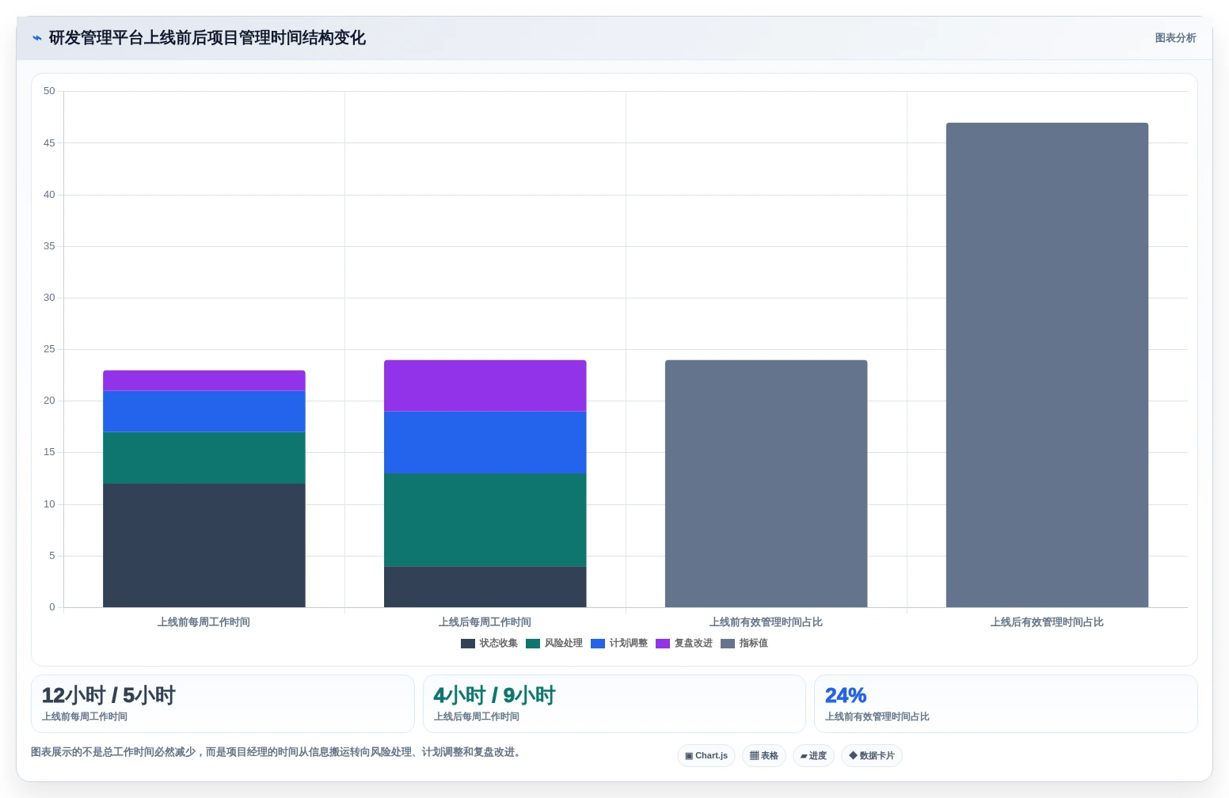The height and width of the screenshot is (798, 1229).
Task: Select the 4小时 / 9小时 data card
Action: [x=614, y=704]
